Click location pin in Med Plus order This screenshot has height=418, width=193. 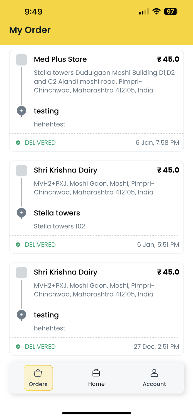(21, 111)
